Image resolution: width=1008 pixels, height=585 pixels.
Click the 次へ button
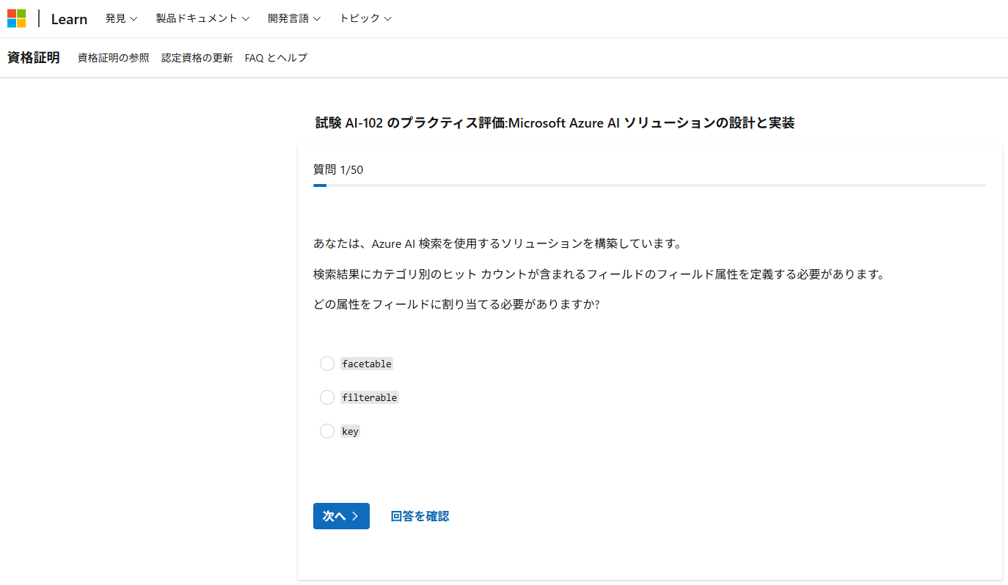pos(341,516)
